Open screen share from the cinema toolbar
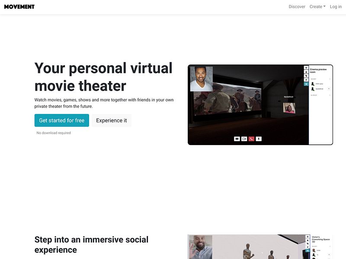The width and height of the screenshot is (346, 259). [x=237, y=139]
